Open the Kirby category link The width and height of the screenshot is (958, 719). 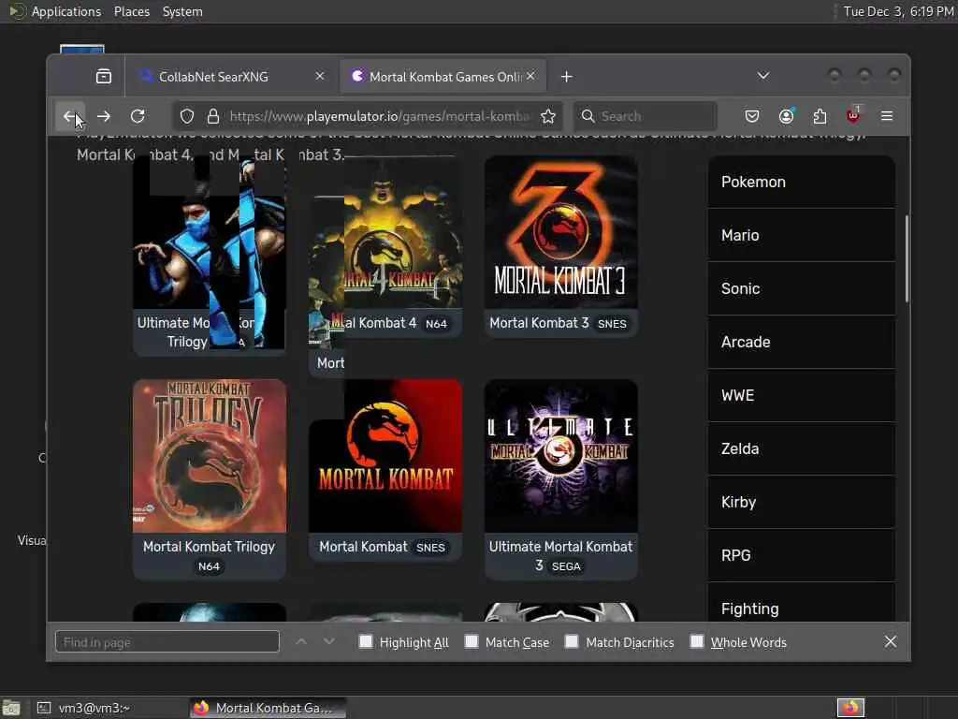pyautogui.click(x=802, y=502)
